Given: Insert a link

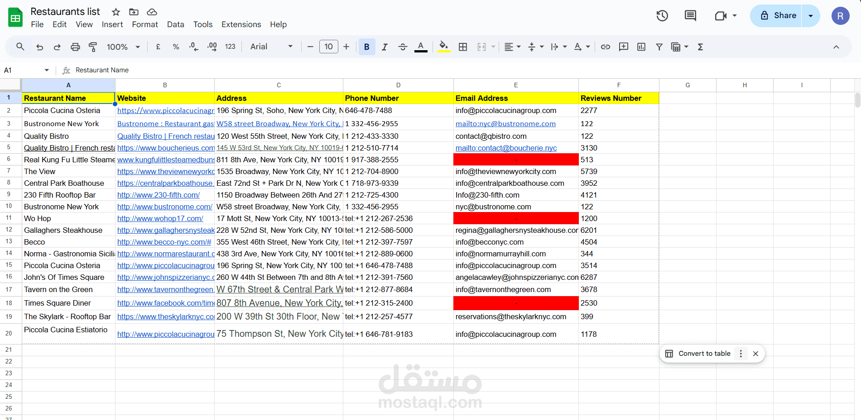Looking at the screenshot, I should pos(606,47).
